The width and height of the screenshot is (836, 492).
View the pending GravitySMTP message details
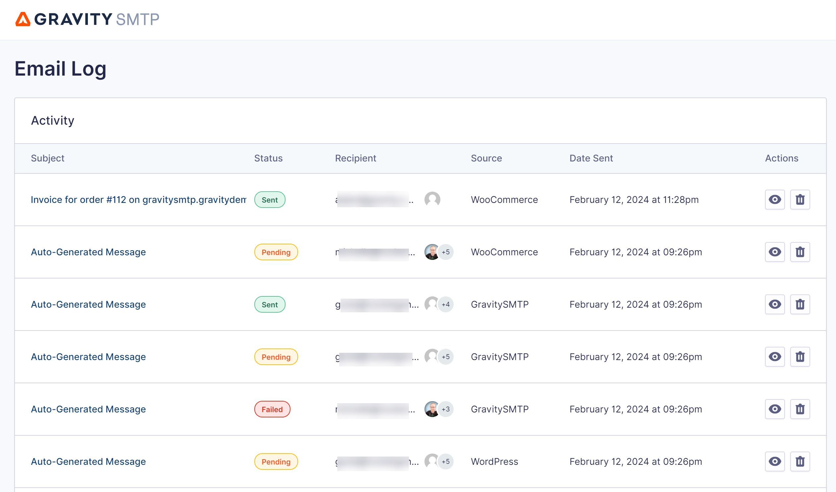click(x=775, y=357)
